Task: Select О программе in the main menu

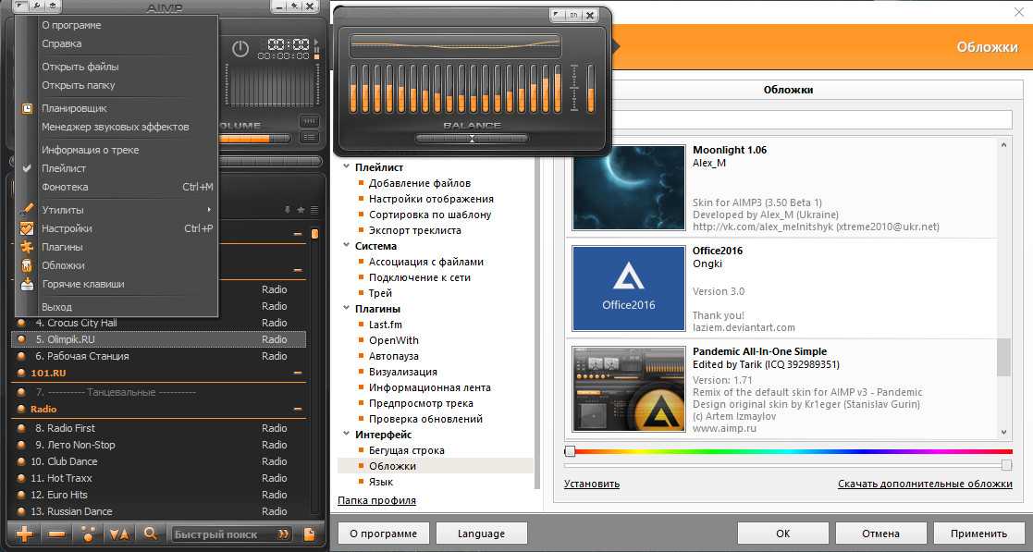Action: [x=116, y=25]
